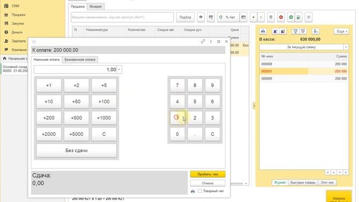Click the chain link icon in sales toolbar
Viewport: 359px width, 202px height.
point(309,17)
